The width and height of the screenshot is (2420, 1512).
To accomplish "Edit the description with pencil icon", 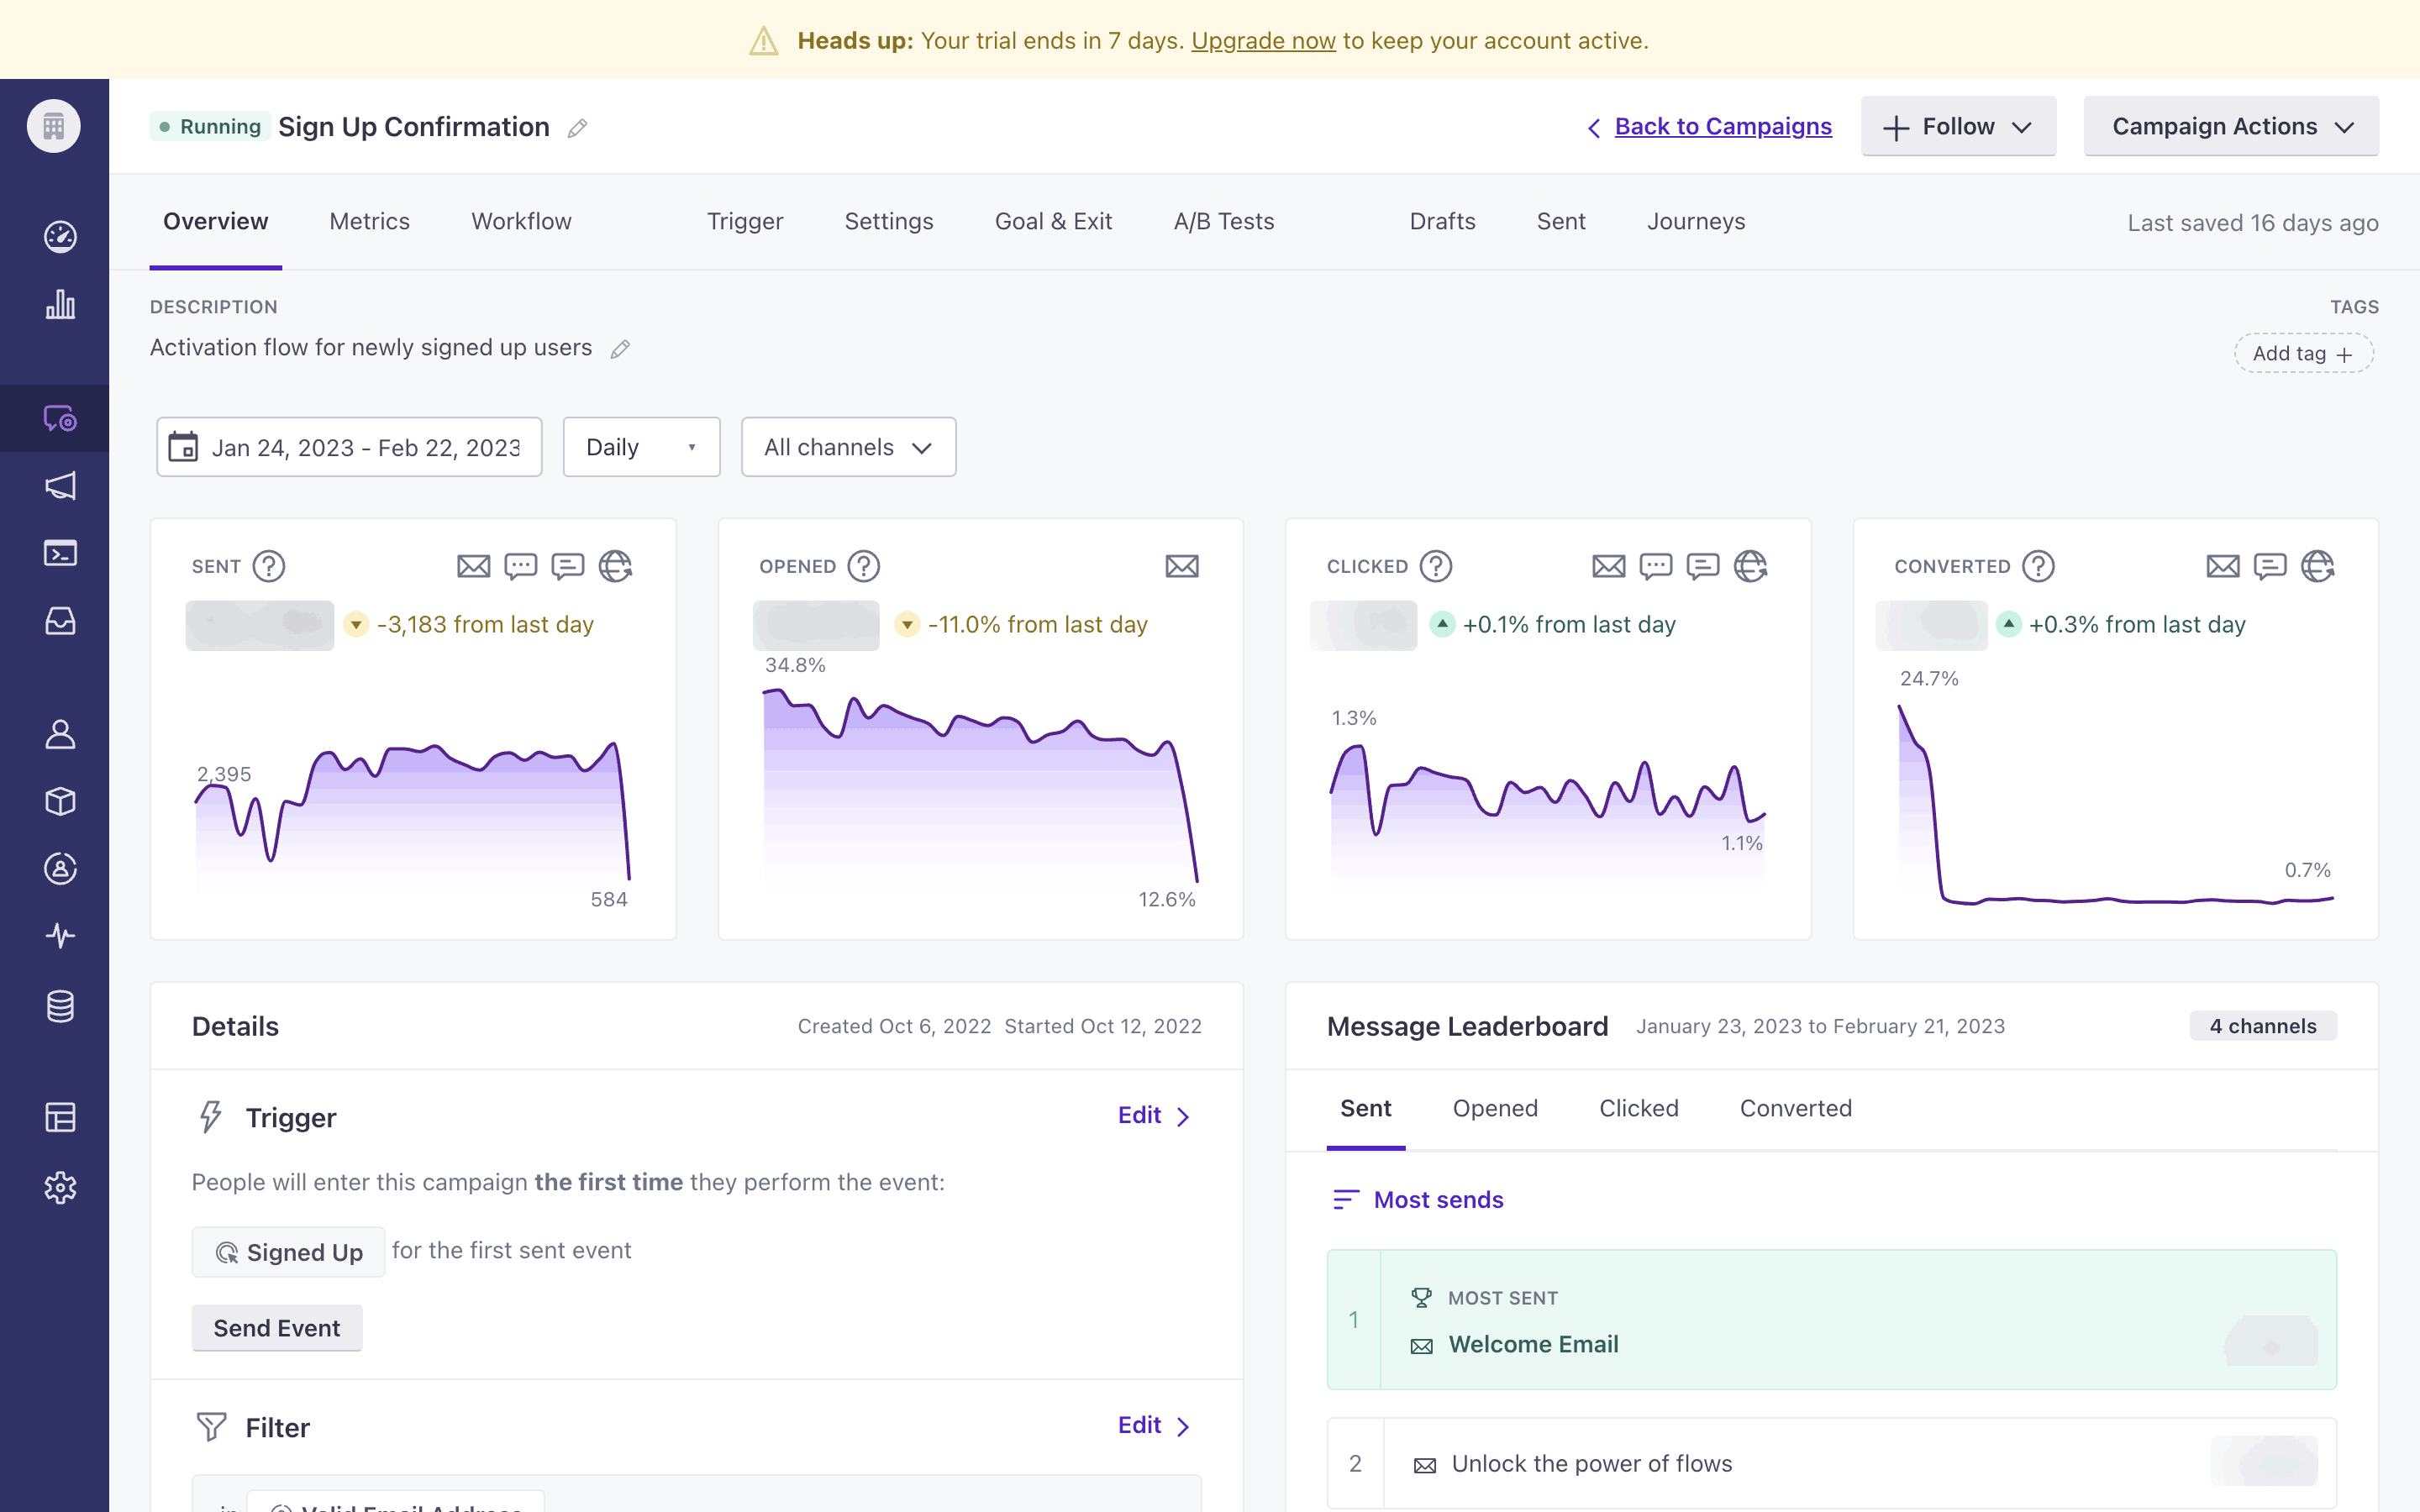I will [620, 349].
